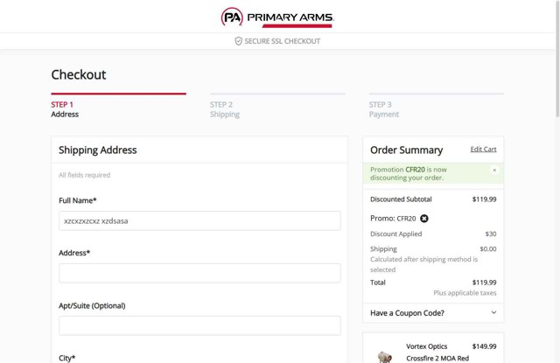Screen dimensions: 560x363
Task: Click the Checkout page heading
Action: (x=79, y=75)
